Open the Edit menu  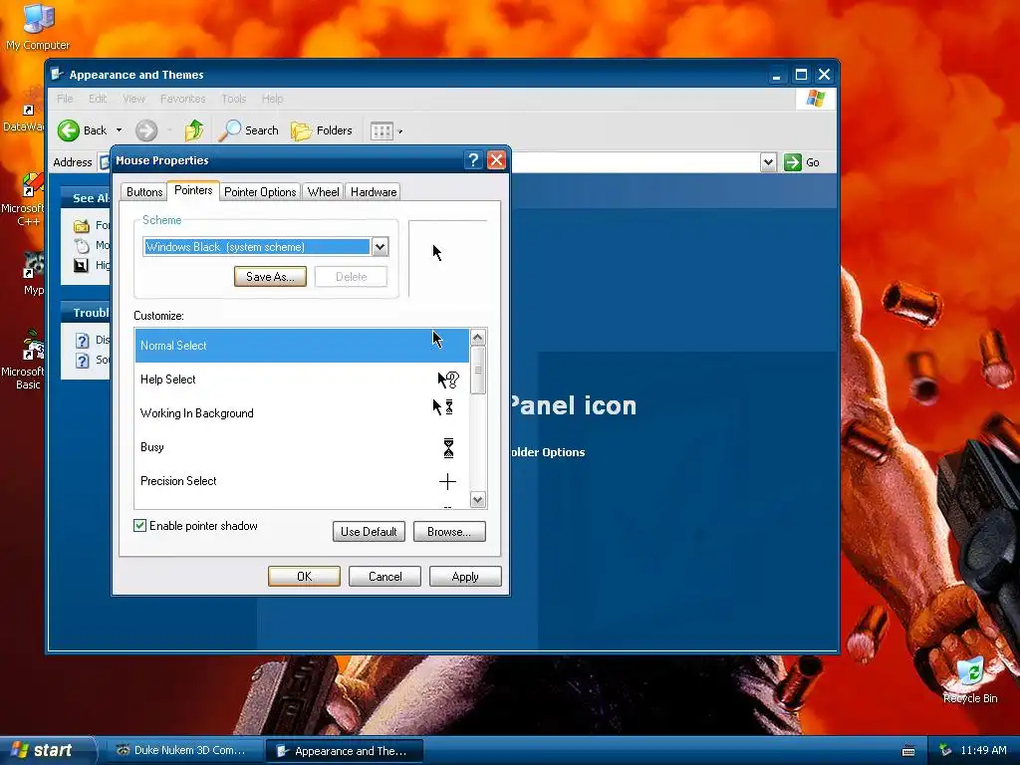(x=98, y=99)
